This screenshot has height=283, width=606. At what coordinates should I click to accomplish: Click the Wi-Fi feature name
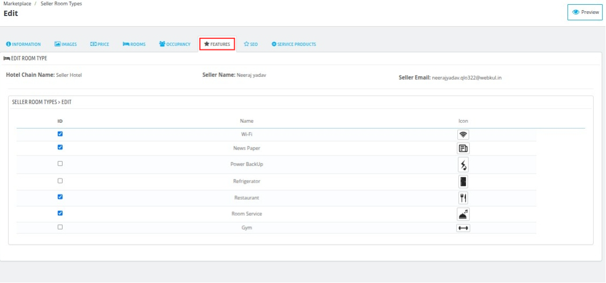(x=247, y=135)
